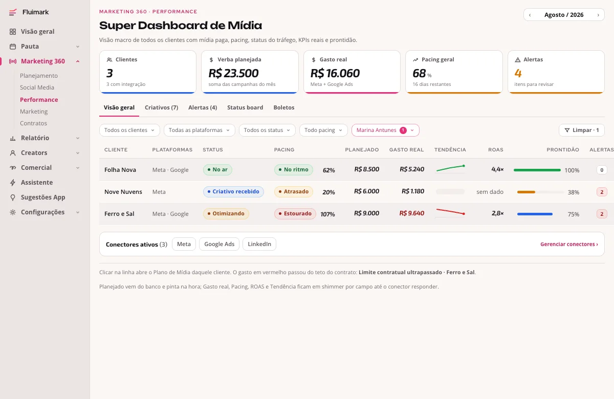The height and width of the screenshot is (399, 614).
Task: Go to next month arrow
Action: pyautogui.click(x=598, y=15)
